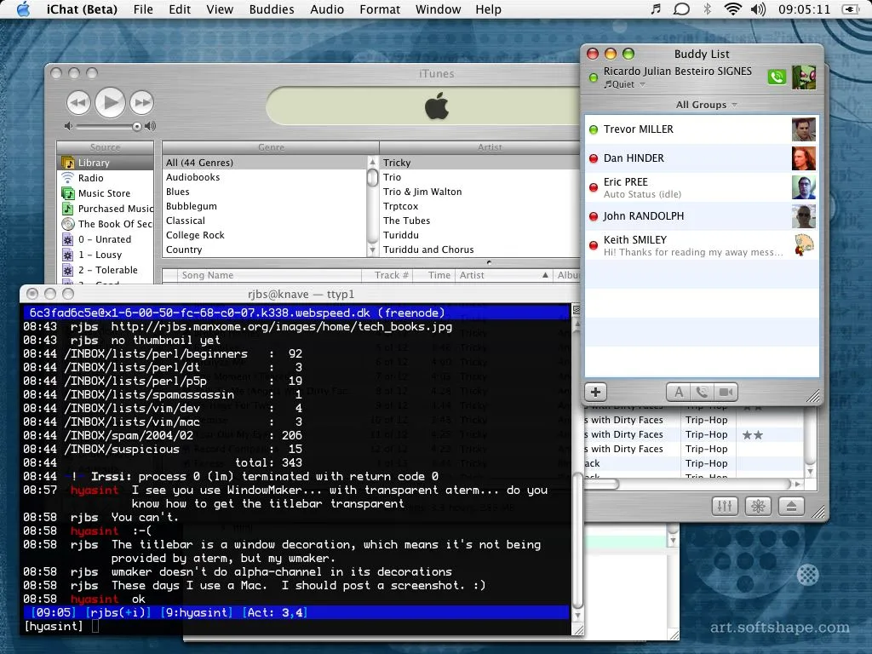
Task: Select the Classical genre
Action: click(265, 221)
